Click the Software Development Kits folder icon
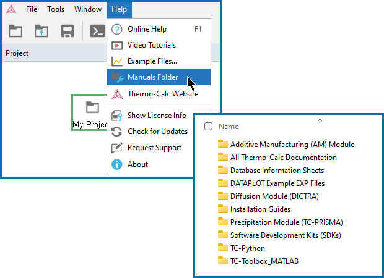This screenshot has width=384, height=278. (223, 235)
